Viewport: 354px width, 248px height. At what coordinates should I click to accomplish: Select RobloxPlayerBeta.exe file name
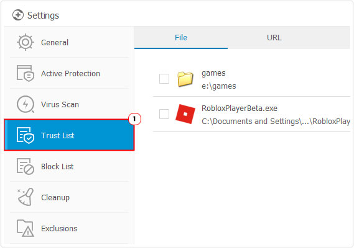tap(240, 108)
